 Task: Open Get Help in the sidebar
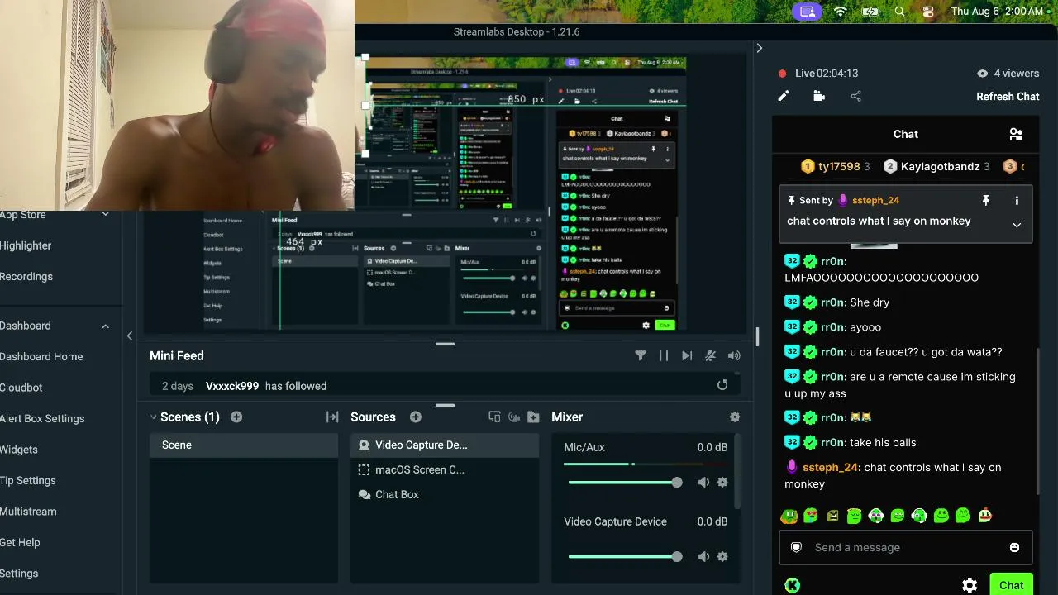[20, 542]
